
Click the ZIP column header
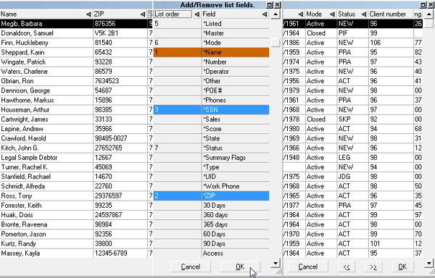point(120,14)
